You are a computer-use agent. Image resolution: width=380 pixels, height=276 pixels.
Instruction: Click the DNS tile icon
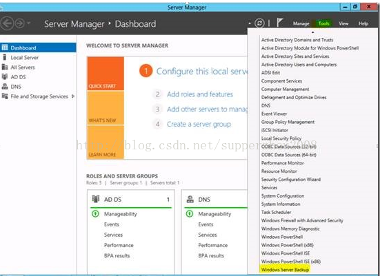pyautogui.click(x=190, y=199)
